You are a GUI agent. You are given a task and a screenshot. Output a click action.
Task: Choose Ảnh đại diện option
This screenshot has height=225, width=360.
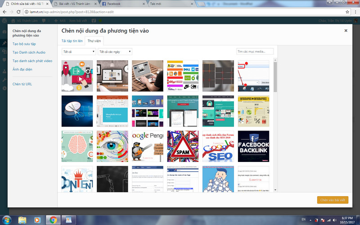pos(22,69)
